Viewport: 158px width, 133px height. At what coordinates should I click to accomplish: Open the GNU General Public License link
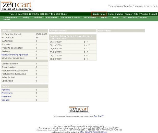[x=93, y=132]
